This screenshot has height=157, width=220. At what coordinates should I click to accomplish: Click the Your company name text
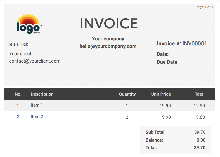tap(108, 39)
